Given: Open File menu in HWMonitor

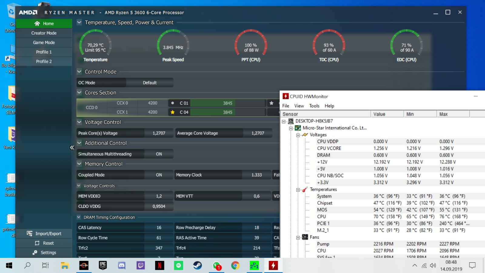Looking at the screenshot, I should coord(286,106).
